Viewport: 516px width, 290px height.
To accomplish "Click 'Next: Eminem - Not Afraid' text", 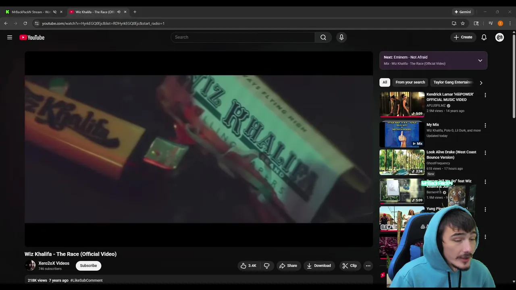I will coord(406,57).
